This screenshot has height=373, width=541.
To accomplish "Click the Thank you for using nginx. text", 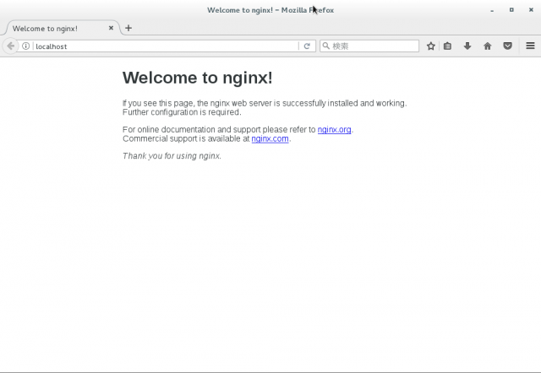I will (172, 155).
